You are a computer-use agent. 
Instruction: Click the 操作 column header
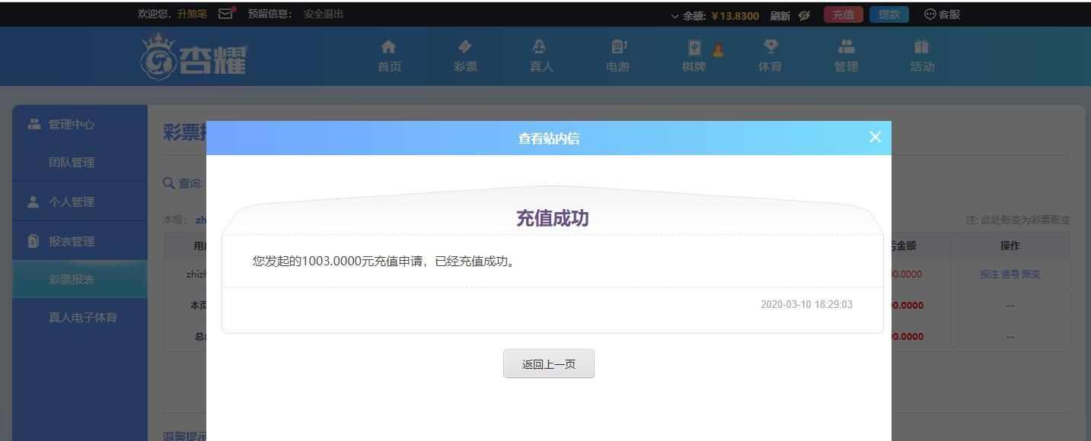[1010, 246]
